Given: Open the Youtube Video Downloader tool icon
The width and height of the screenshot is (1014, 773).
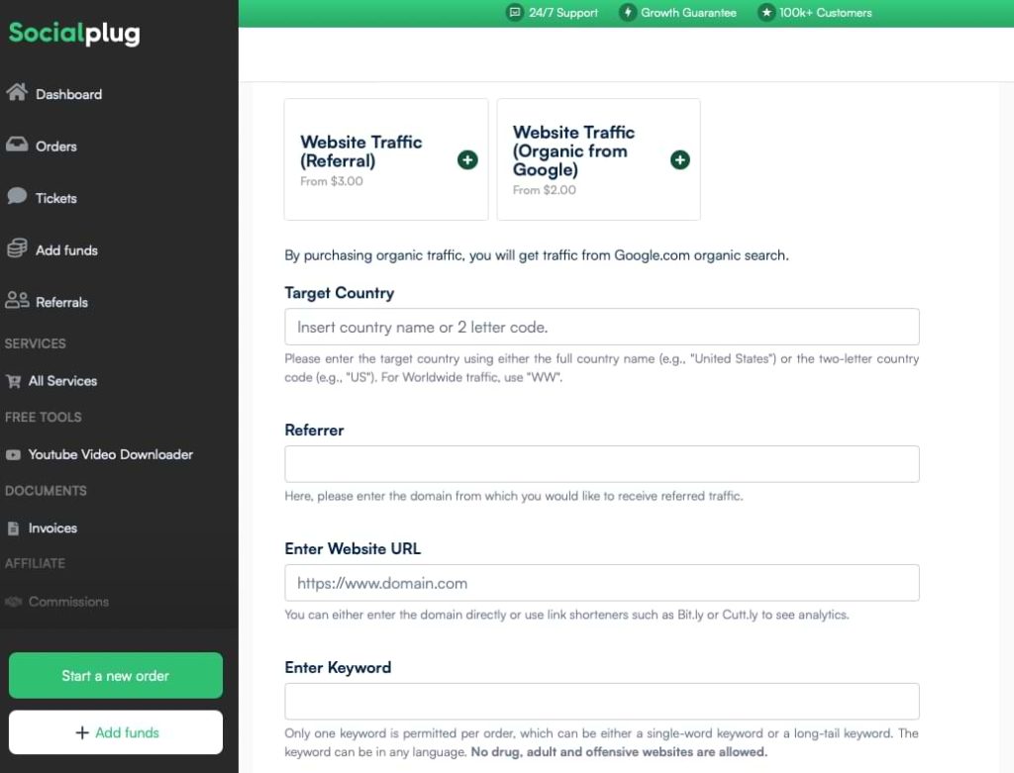Looking at the screenshot, I should coord(18,454).
